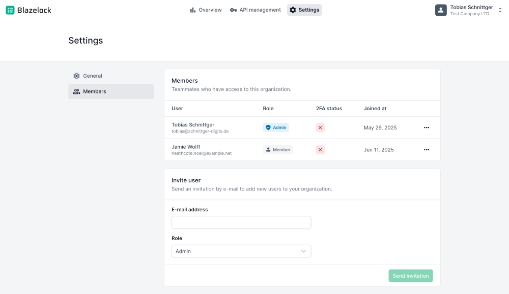Screen dimensions: 509x294
Task: Click the red 2FA status icon for Jamie
Action: pos(320,149)
